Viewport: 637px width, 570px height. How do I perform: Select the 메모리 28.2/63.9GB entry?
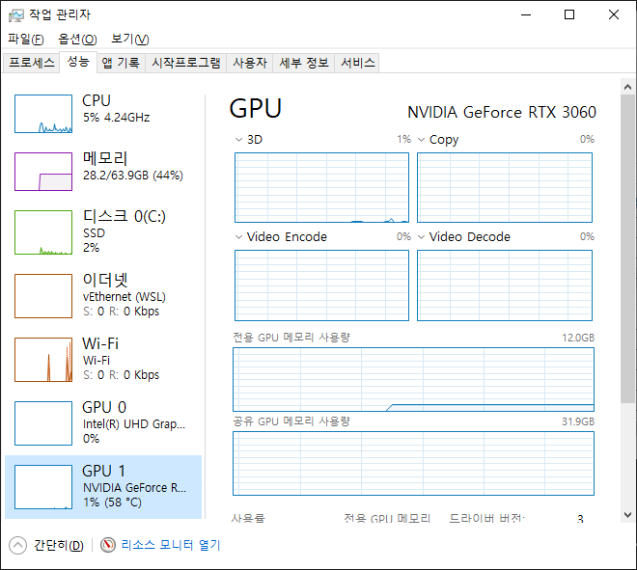click(x=103, y=172)
